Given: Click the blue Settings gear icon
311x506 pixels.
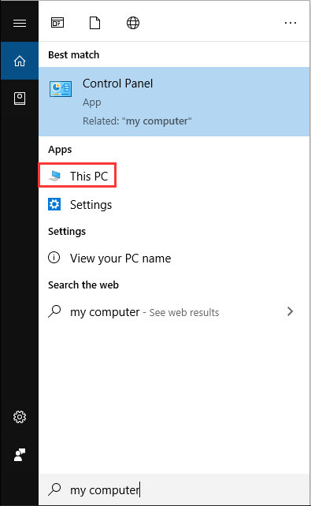Looking at the screenshot, I should (x=54, y=204).
